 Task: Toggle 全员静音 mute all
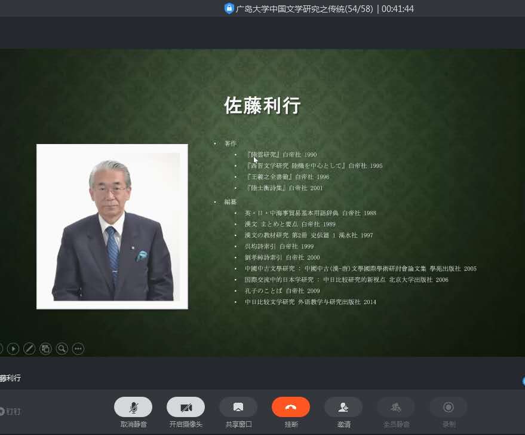click(396, 407)
